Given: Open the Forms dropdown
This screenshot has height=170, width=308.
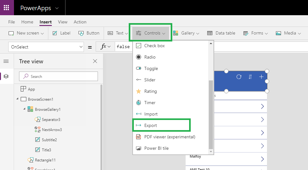Looking at the screenshot, I should tap(256, 33).
